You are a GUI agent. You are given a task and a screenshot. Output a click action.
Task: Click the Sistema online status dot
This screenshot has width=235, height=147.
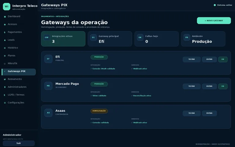tap(214, 5)
